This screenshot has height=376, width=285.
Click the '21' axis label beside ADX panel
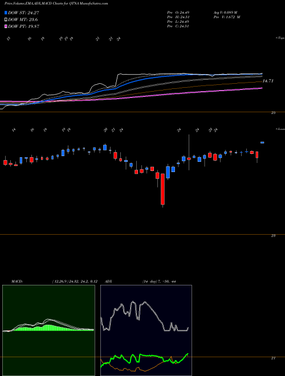[273, 358]
